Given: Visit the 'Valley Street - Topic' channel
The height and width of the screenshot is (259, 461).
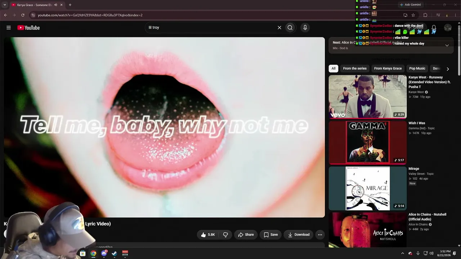Looking at the screenshot, I should point(421,174).
